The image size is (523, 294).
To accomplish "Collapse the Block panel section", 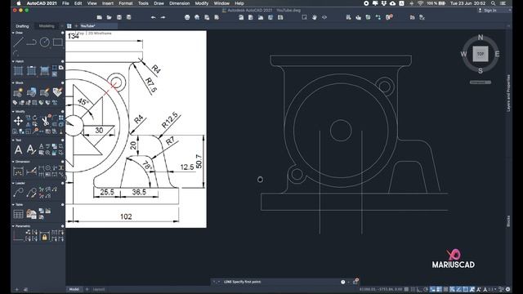I will tap(13, 82).
